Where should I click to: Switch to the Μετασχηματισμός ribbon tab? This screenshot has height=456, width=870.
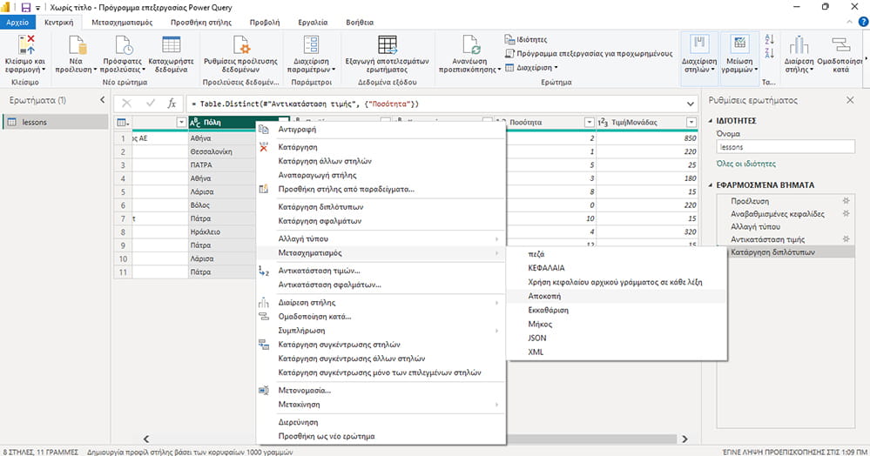[x=122, y=22]
